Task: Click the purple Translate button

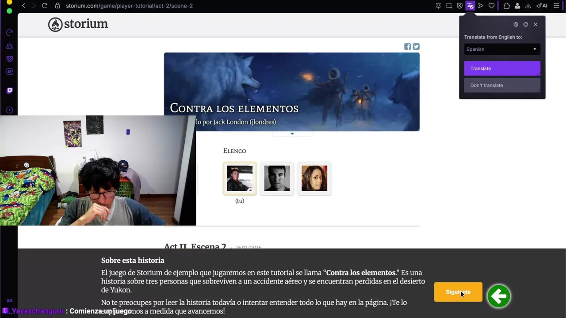Action: point(502,68)
